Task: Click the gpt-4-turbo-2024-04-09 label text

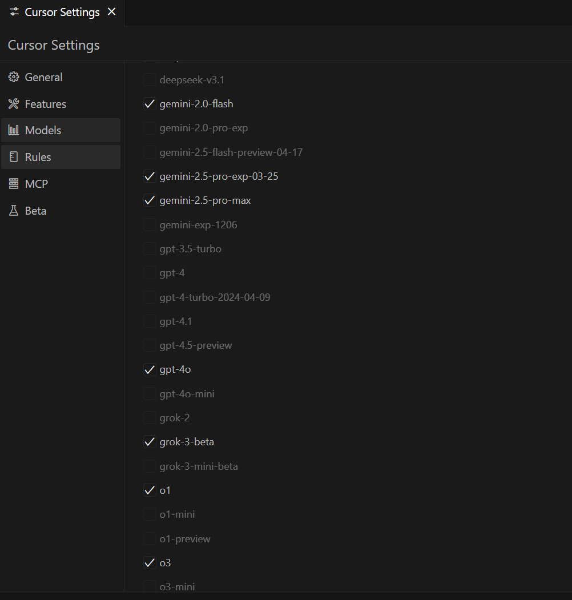Action: point(215,297)
